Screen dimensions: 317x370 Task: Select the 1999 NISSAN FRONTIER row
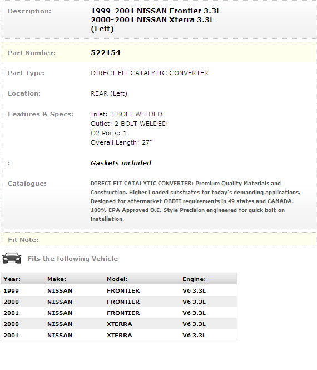(119, 290)
